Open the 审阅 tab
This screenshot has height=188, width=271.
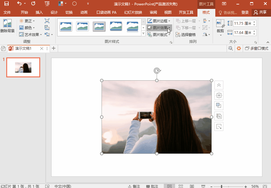(153, 12)
